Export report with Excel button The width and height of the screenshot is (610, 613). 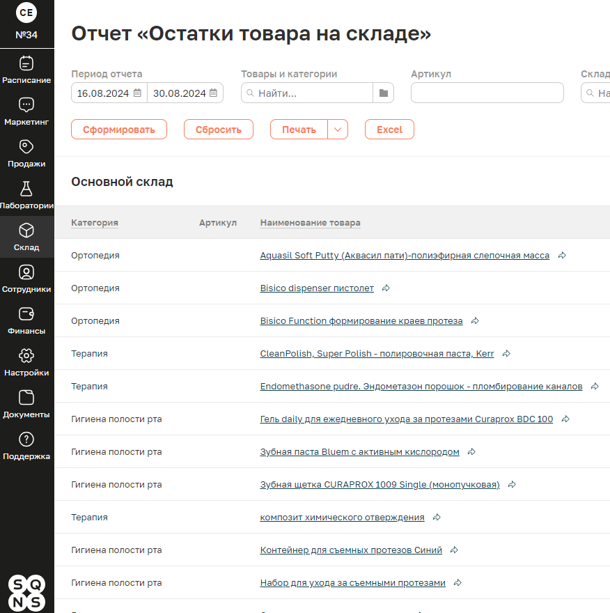389,130
